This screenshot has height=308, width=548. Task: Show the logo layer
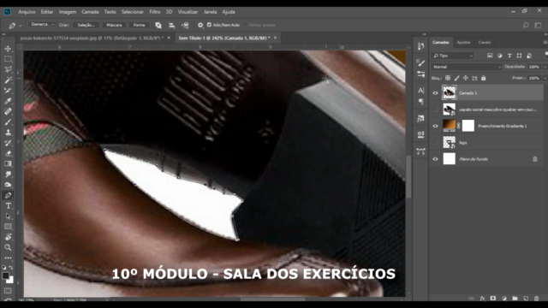coord(435,143)
